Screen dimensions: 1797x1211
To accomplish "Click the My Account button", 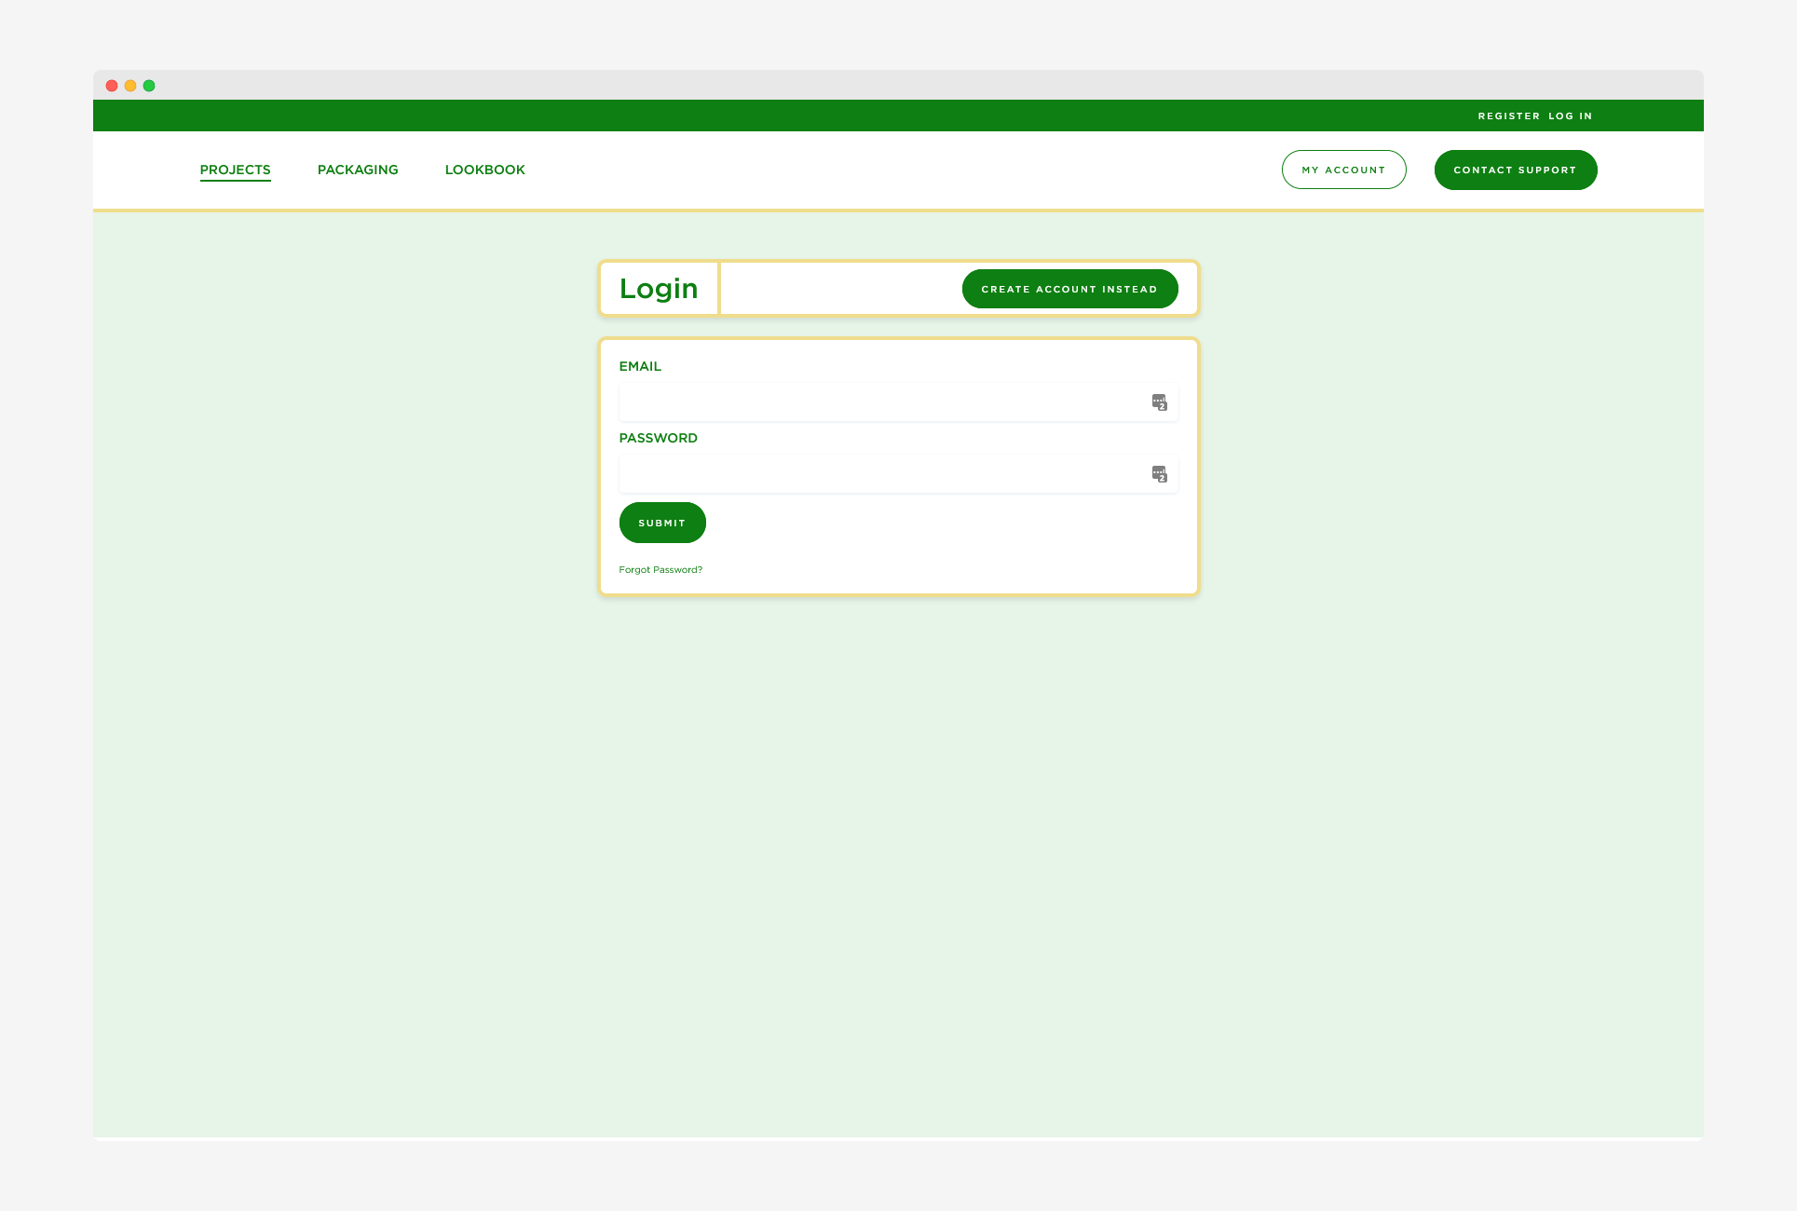I will coord(1343,170).
